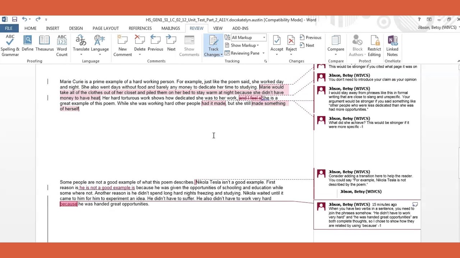Collapse the ribbon
Screen dimensions: 460x258
point(458,61)
